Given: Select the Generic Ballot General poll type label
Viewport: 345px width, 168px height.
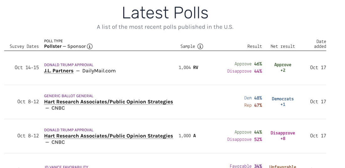Looking at the screenshot, I should tap(69, 96).
